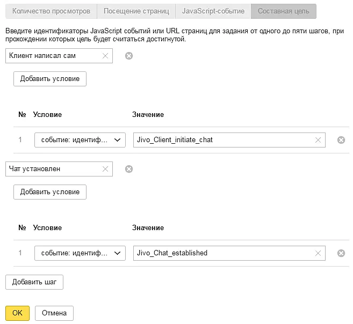Clear the Jivo_Client_initiate_chat value text
Viewport: 353px width, 324px height.
tap(318, 140)
